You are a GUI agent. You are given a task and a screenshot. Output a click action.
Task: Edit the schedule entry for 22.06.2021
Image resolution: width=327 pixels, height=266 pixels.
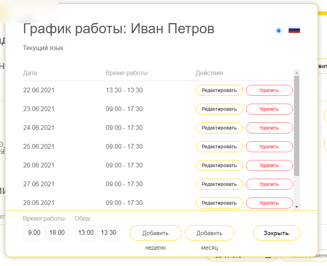coord(219,90)
